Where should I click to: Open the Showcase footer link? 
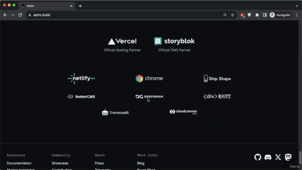(60, 163)
